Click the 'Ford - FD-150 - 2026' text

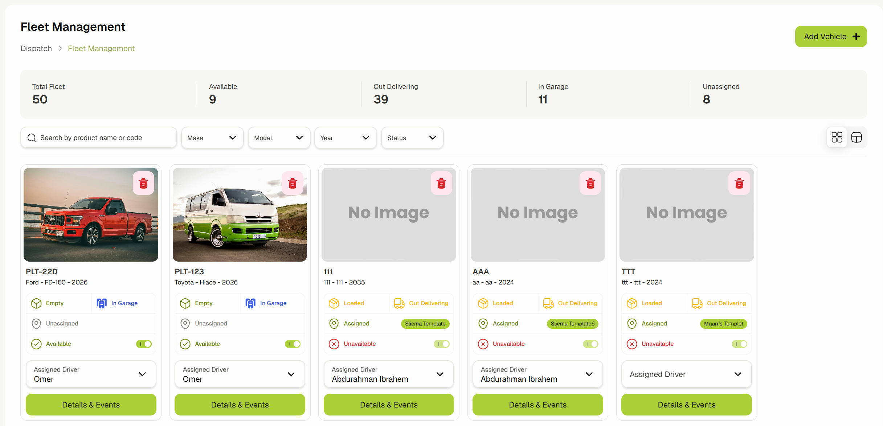[x=57, y=282]
